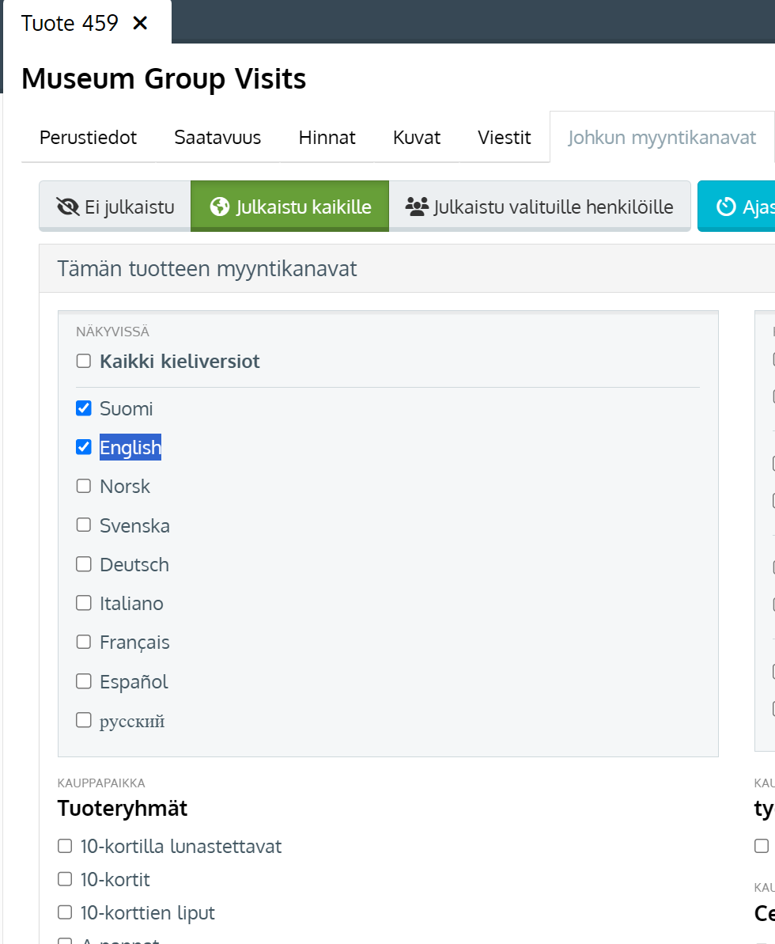The image size is (775, 944).
Task: Choose Ei julkaistu publishing status
Action: [115, 207]
